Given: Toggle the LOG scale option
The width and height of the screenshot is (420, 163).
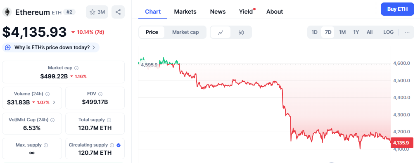Looking at the screenshot, I should tap(388, 32).
